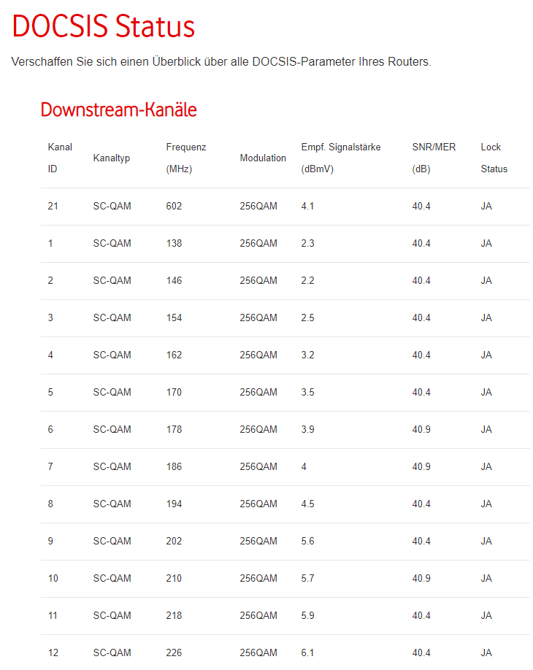Image resolution: width=533 pixels, height=670 pixels.
Task: Select signal strength value 4.5
Action: point(307,504)
